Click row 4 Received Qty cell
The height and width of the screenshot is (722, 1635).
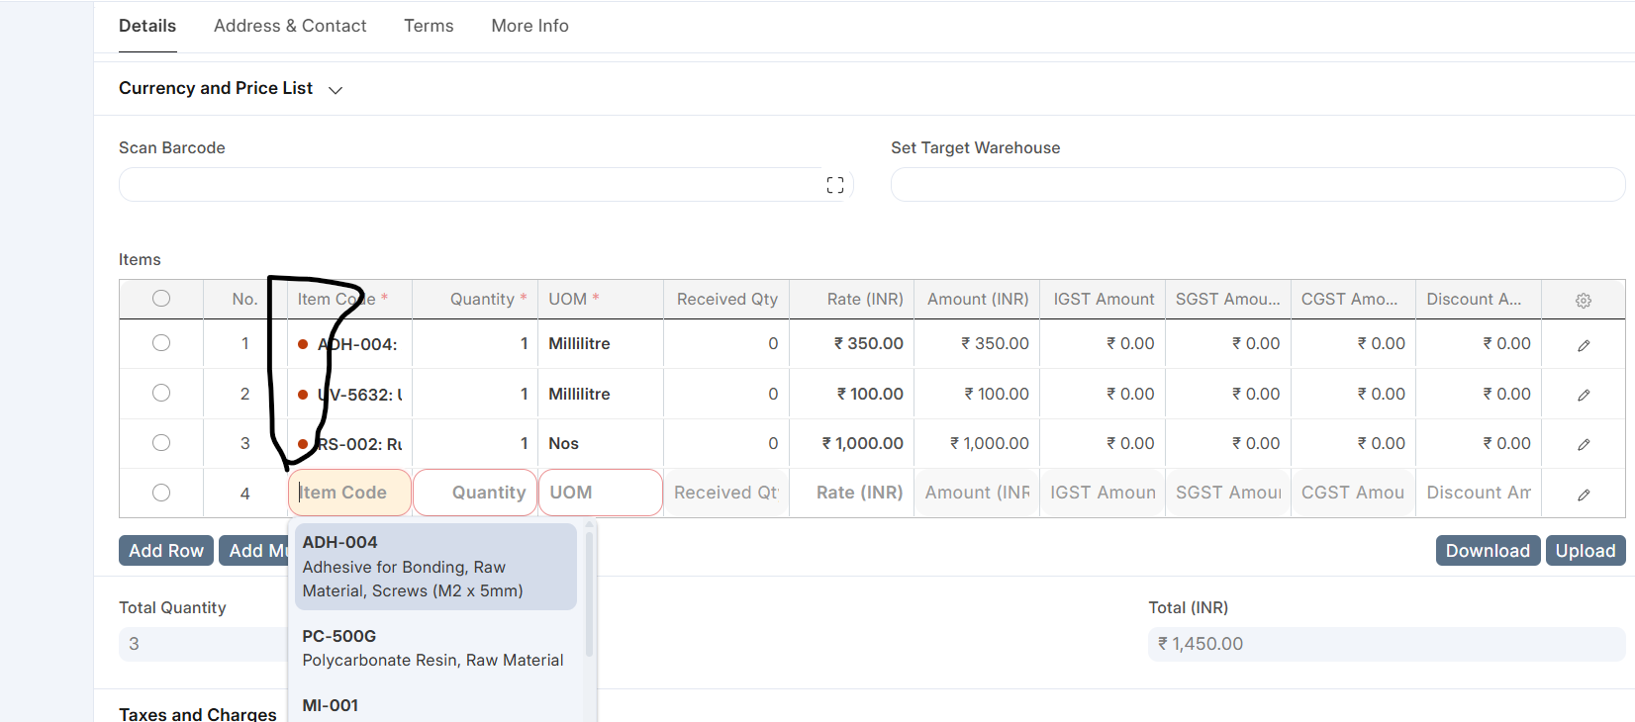pos(726,493)
